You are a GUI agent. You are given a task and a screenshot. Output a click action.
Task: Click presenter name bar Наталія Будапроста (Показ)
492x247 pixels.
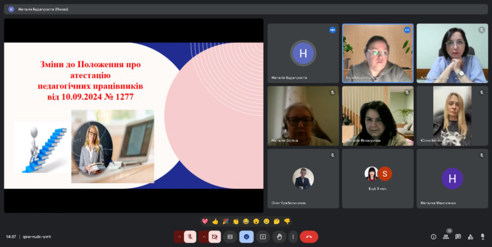point(246,9)
